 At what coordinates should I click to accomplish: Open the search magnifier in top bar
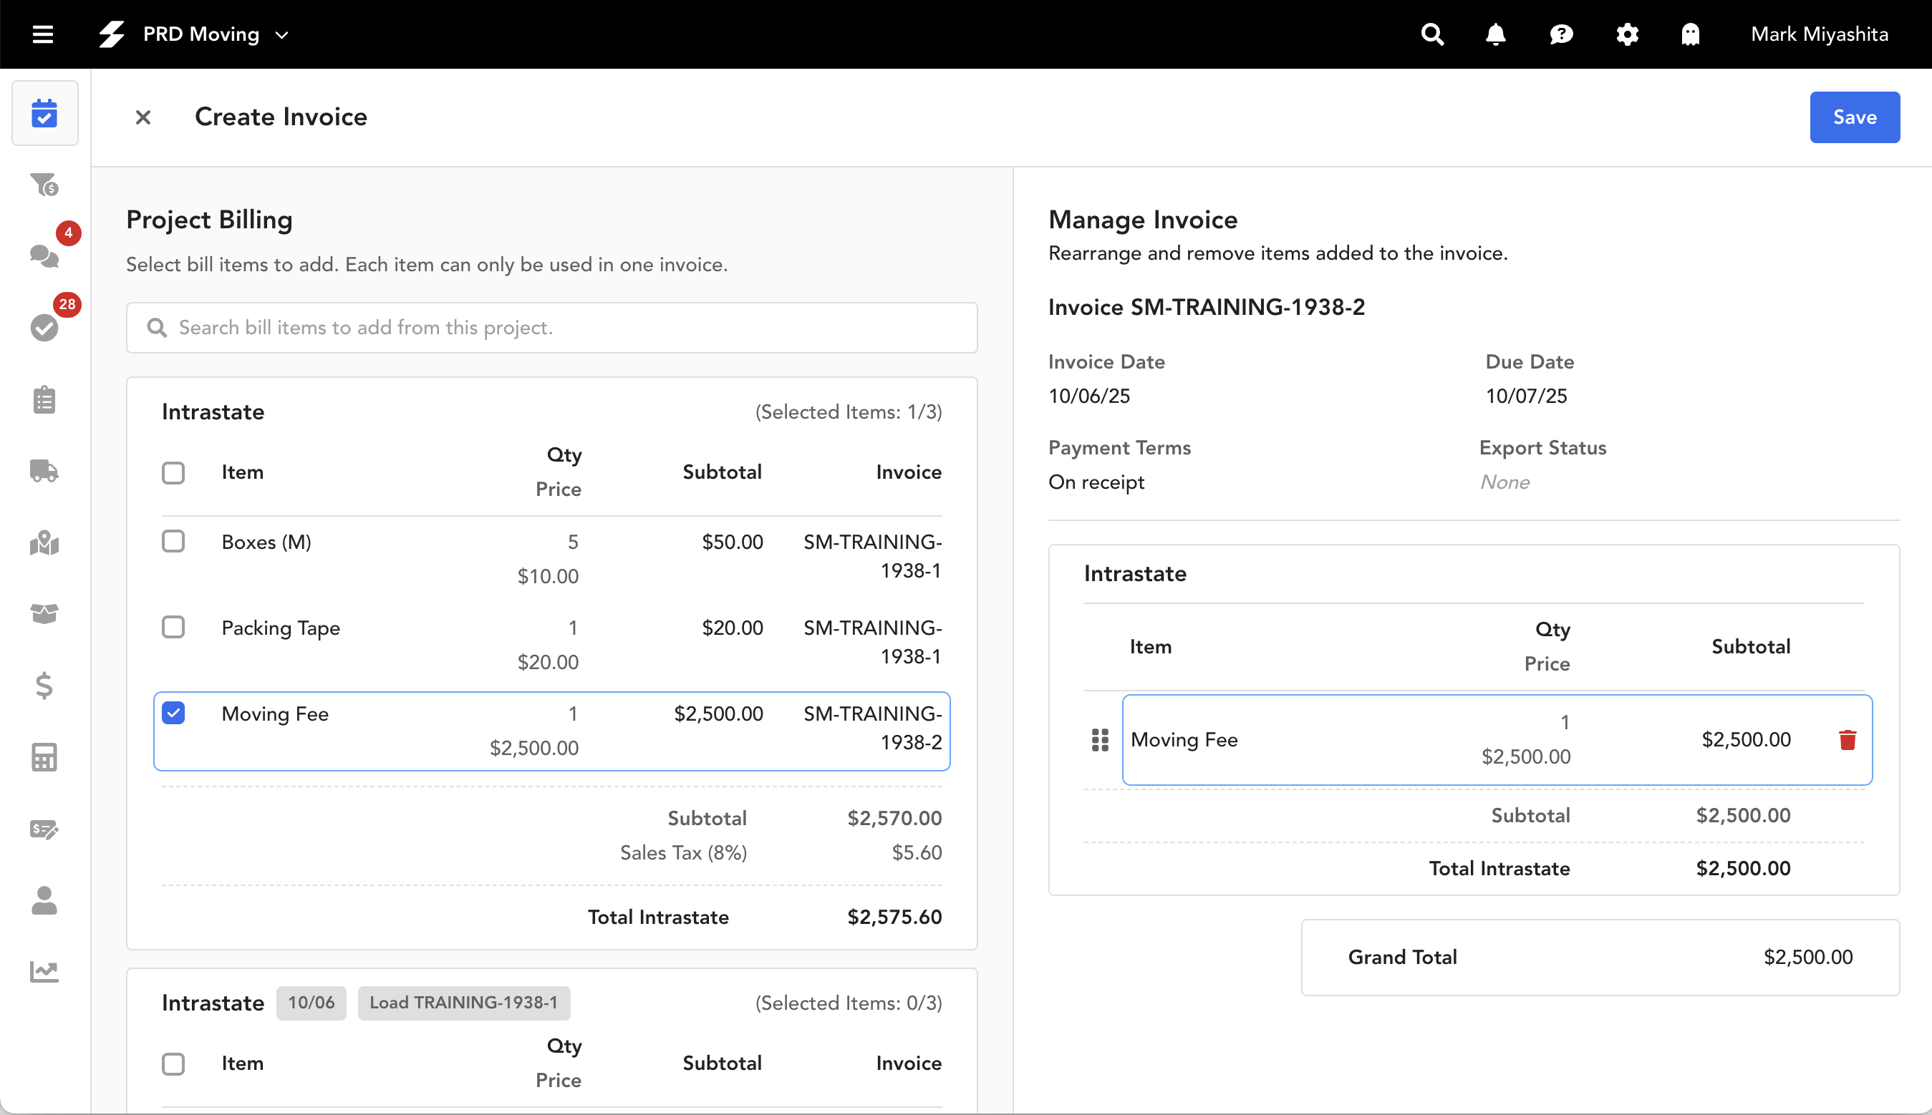point(1431,34)
